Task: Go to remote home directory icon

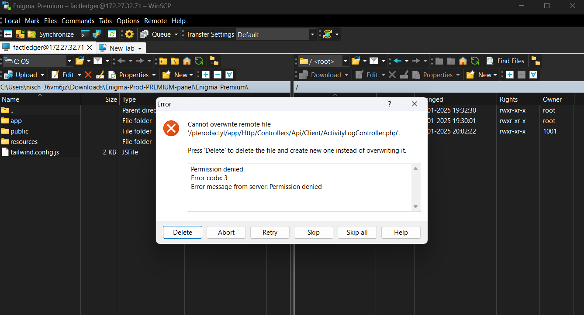Action: click(463, 61)
